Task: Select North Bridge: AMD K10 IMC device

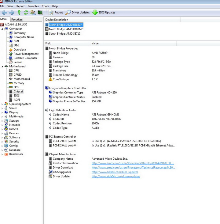Action: (66, 29)
